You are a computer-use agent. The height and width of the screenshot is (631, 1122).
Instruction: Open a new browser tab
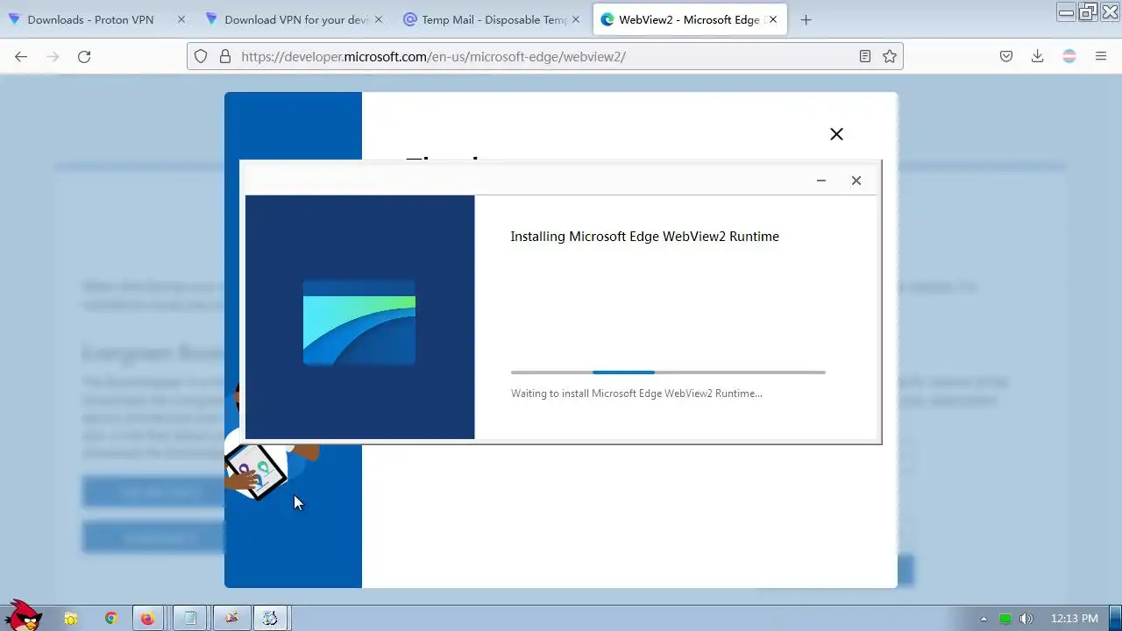point(806,20)
